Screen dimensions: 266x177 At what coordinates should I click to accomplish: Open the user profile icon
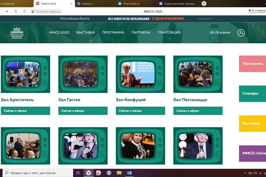click(241, 33)
